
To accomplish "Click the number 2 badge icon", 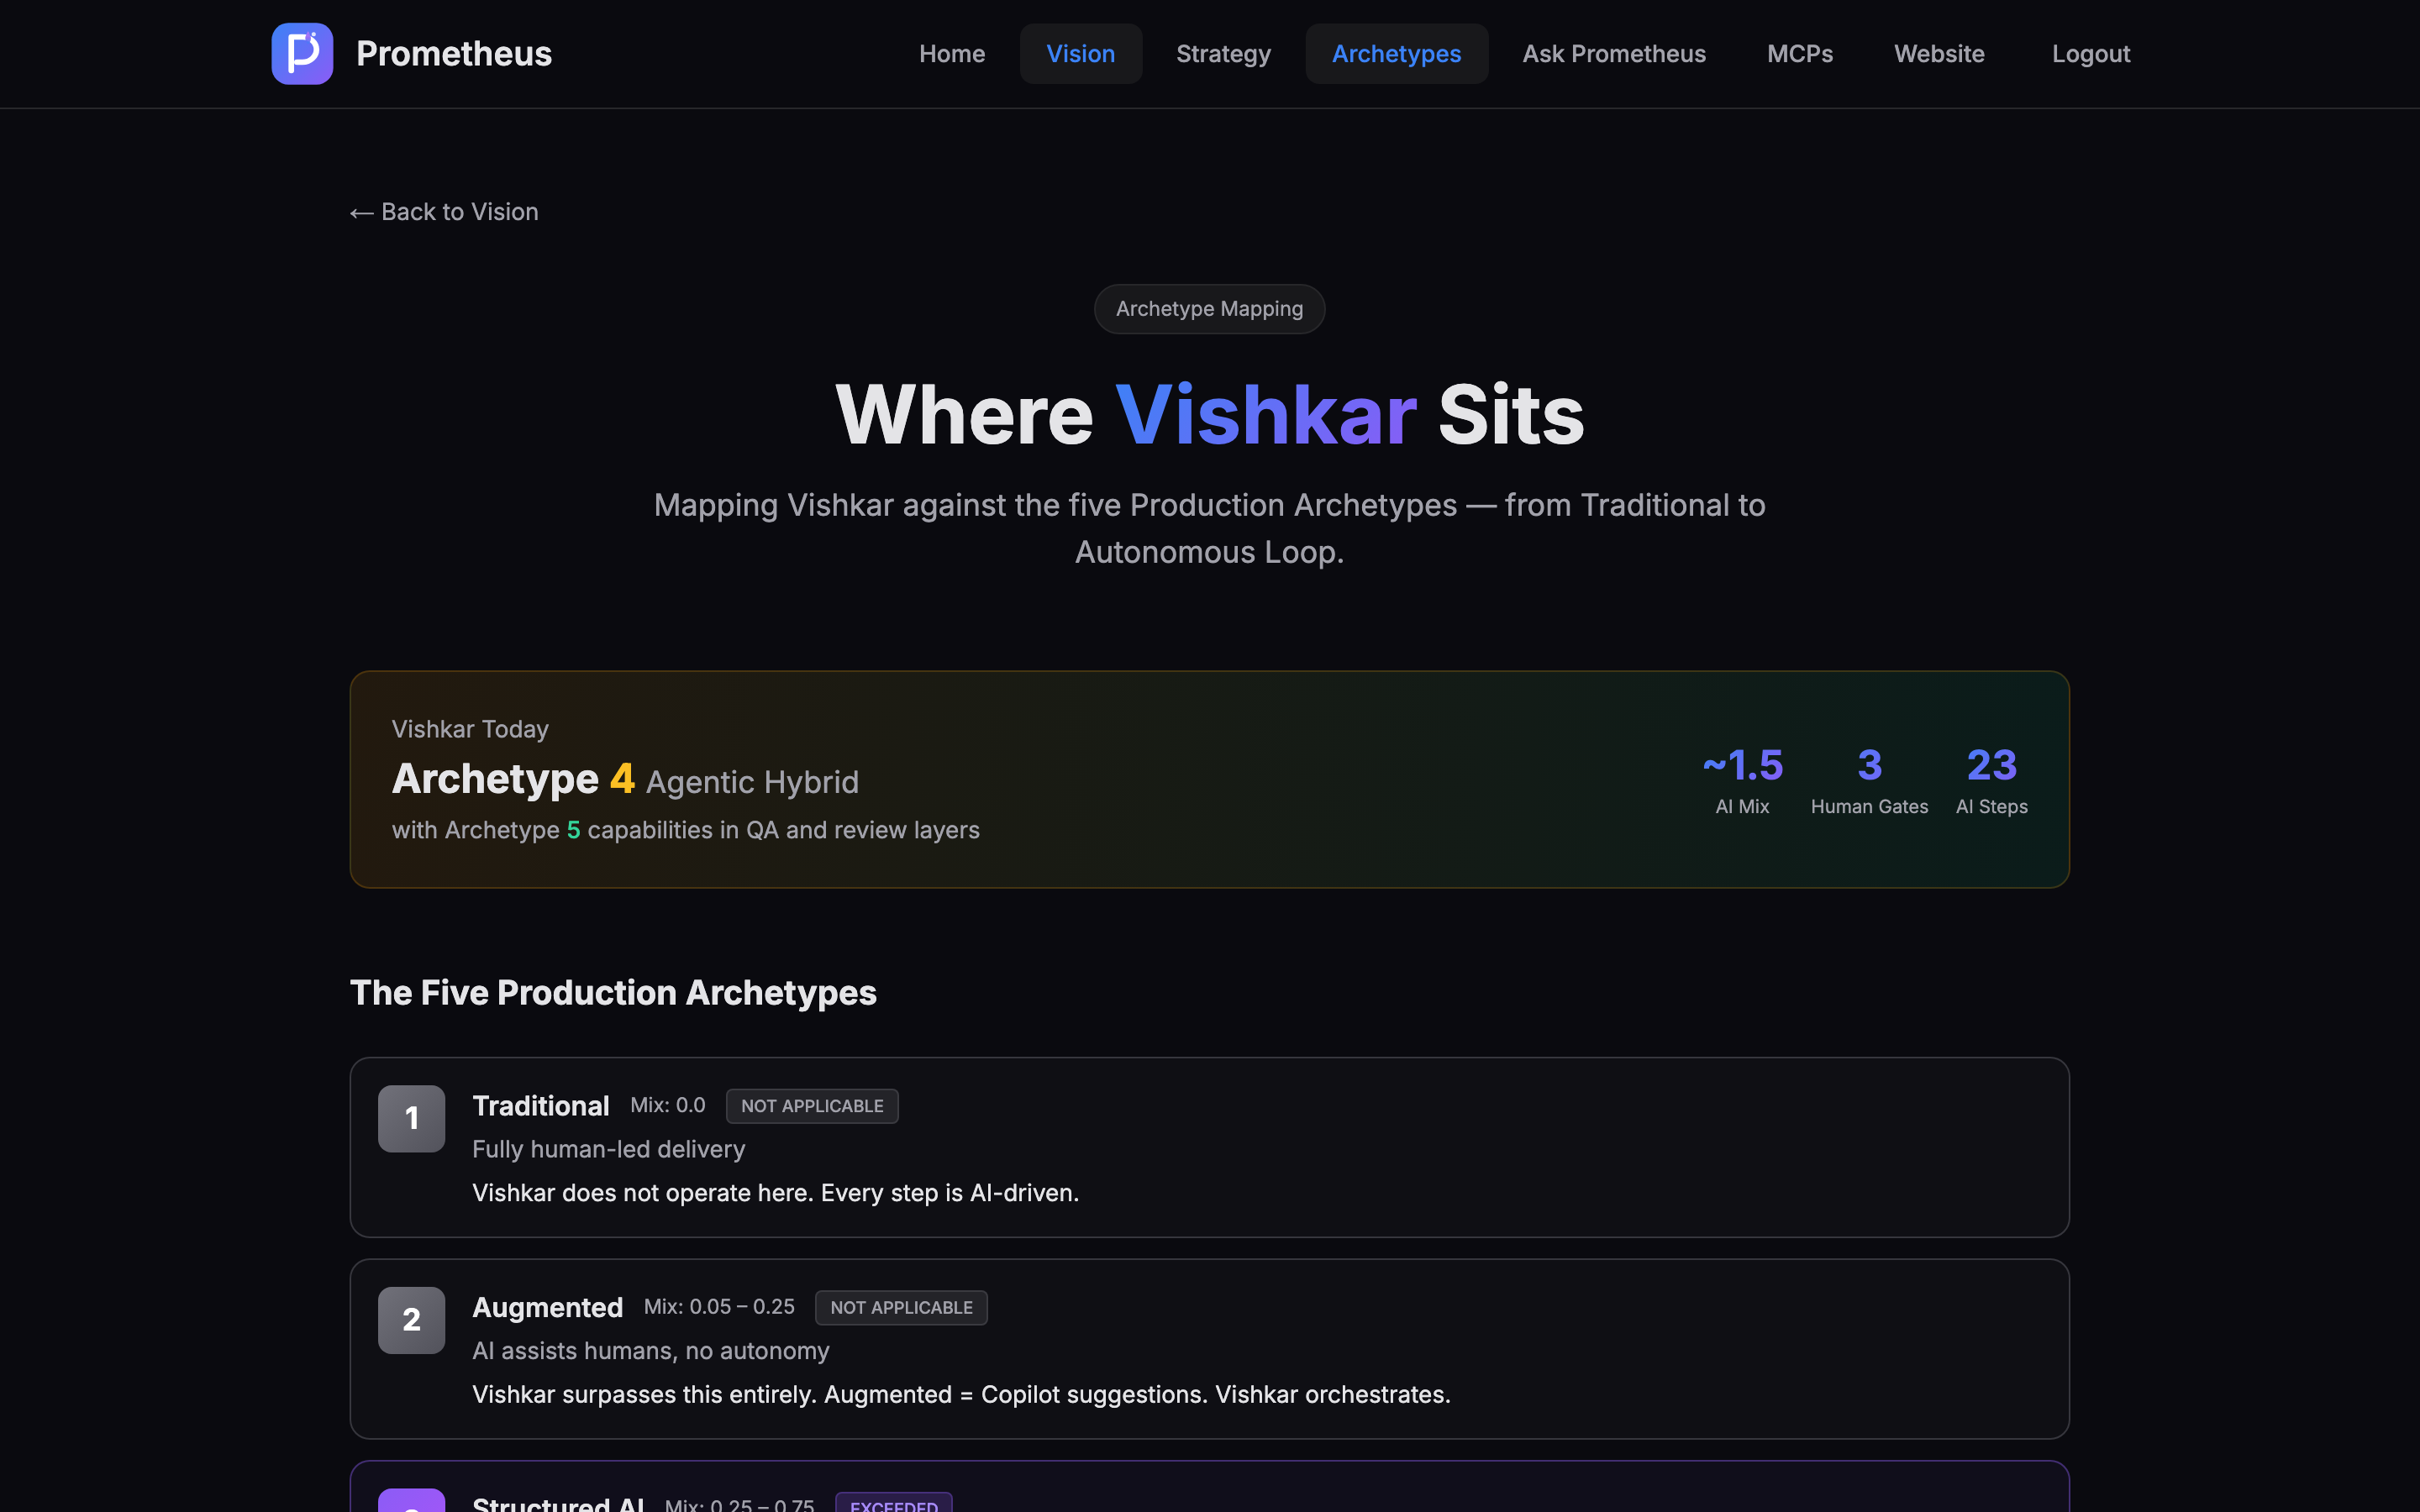I will coord(411,1320).
